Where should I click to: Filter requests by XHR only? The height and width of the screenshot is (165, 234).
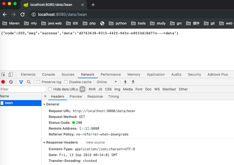(92, 89)
